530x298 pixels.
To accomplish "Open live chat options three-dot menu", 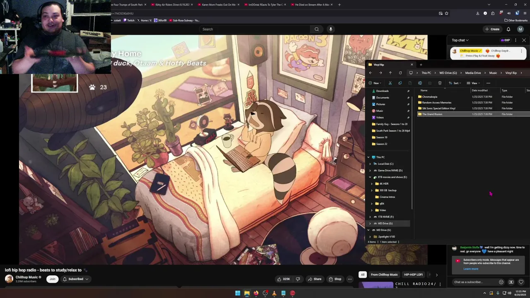I will (516, 40).
